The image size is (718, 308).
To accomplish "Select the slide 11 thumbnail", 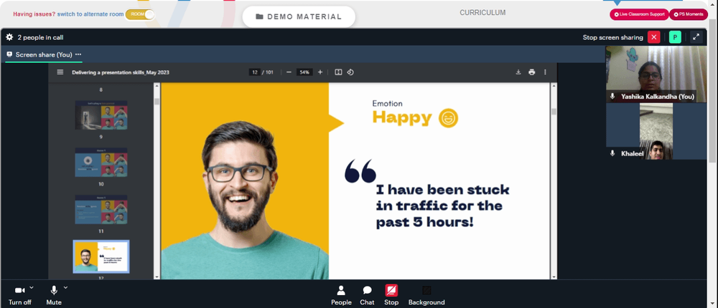I will point(101,209).
